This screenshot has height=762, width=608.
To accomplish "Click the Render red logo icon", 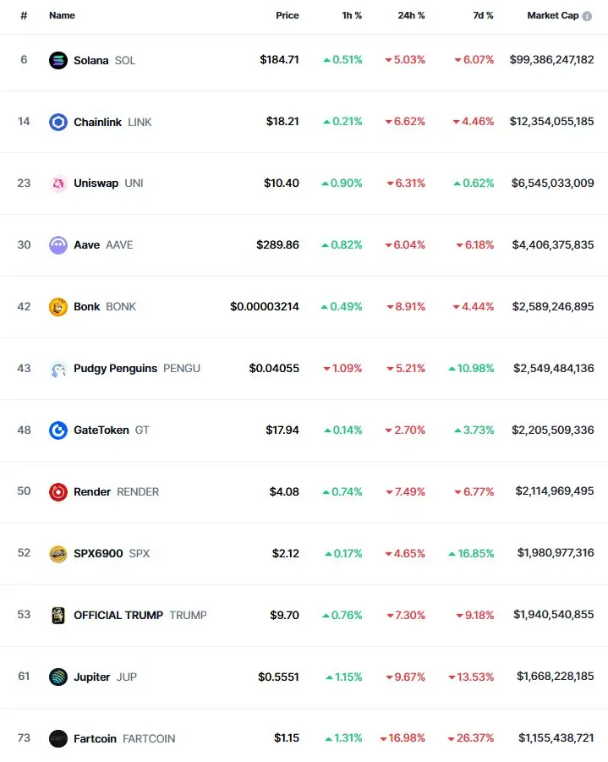I will click(x=58, y=492).
